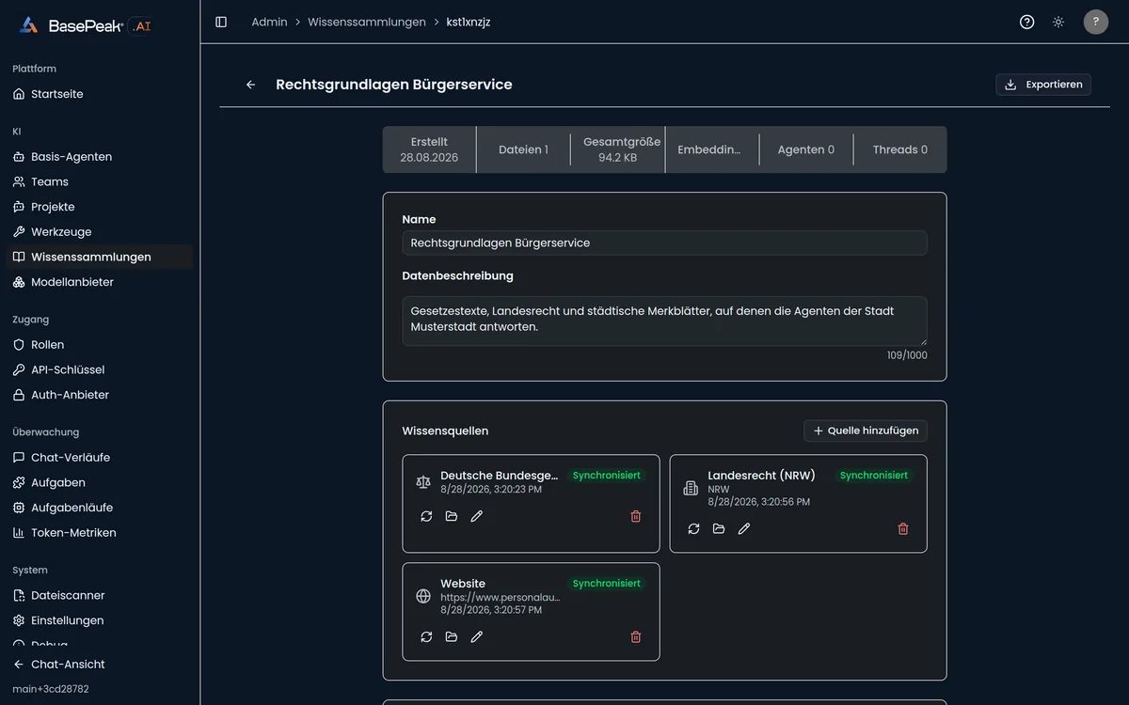Open Aufgabenläufe in sidebar
This screenshot has width=1129, height=705.
click(x=100, y=508)
